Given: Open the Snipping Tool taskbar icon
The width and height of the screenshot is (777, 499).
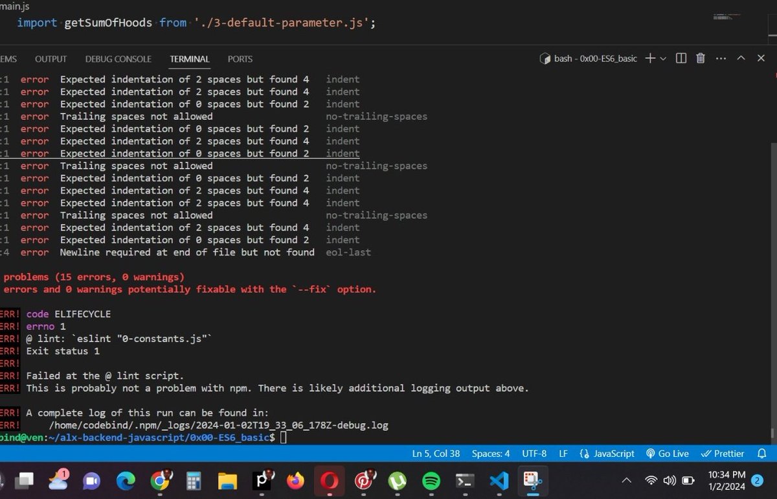Looking at the screenshot, I should point(532,481).
